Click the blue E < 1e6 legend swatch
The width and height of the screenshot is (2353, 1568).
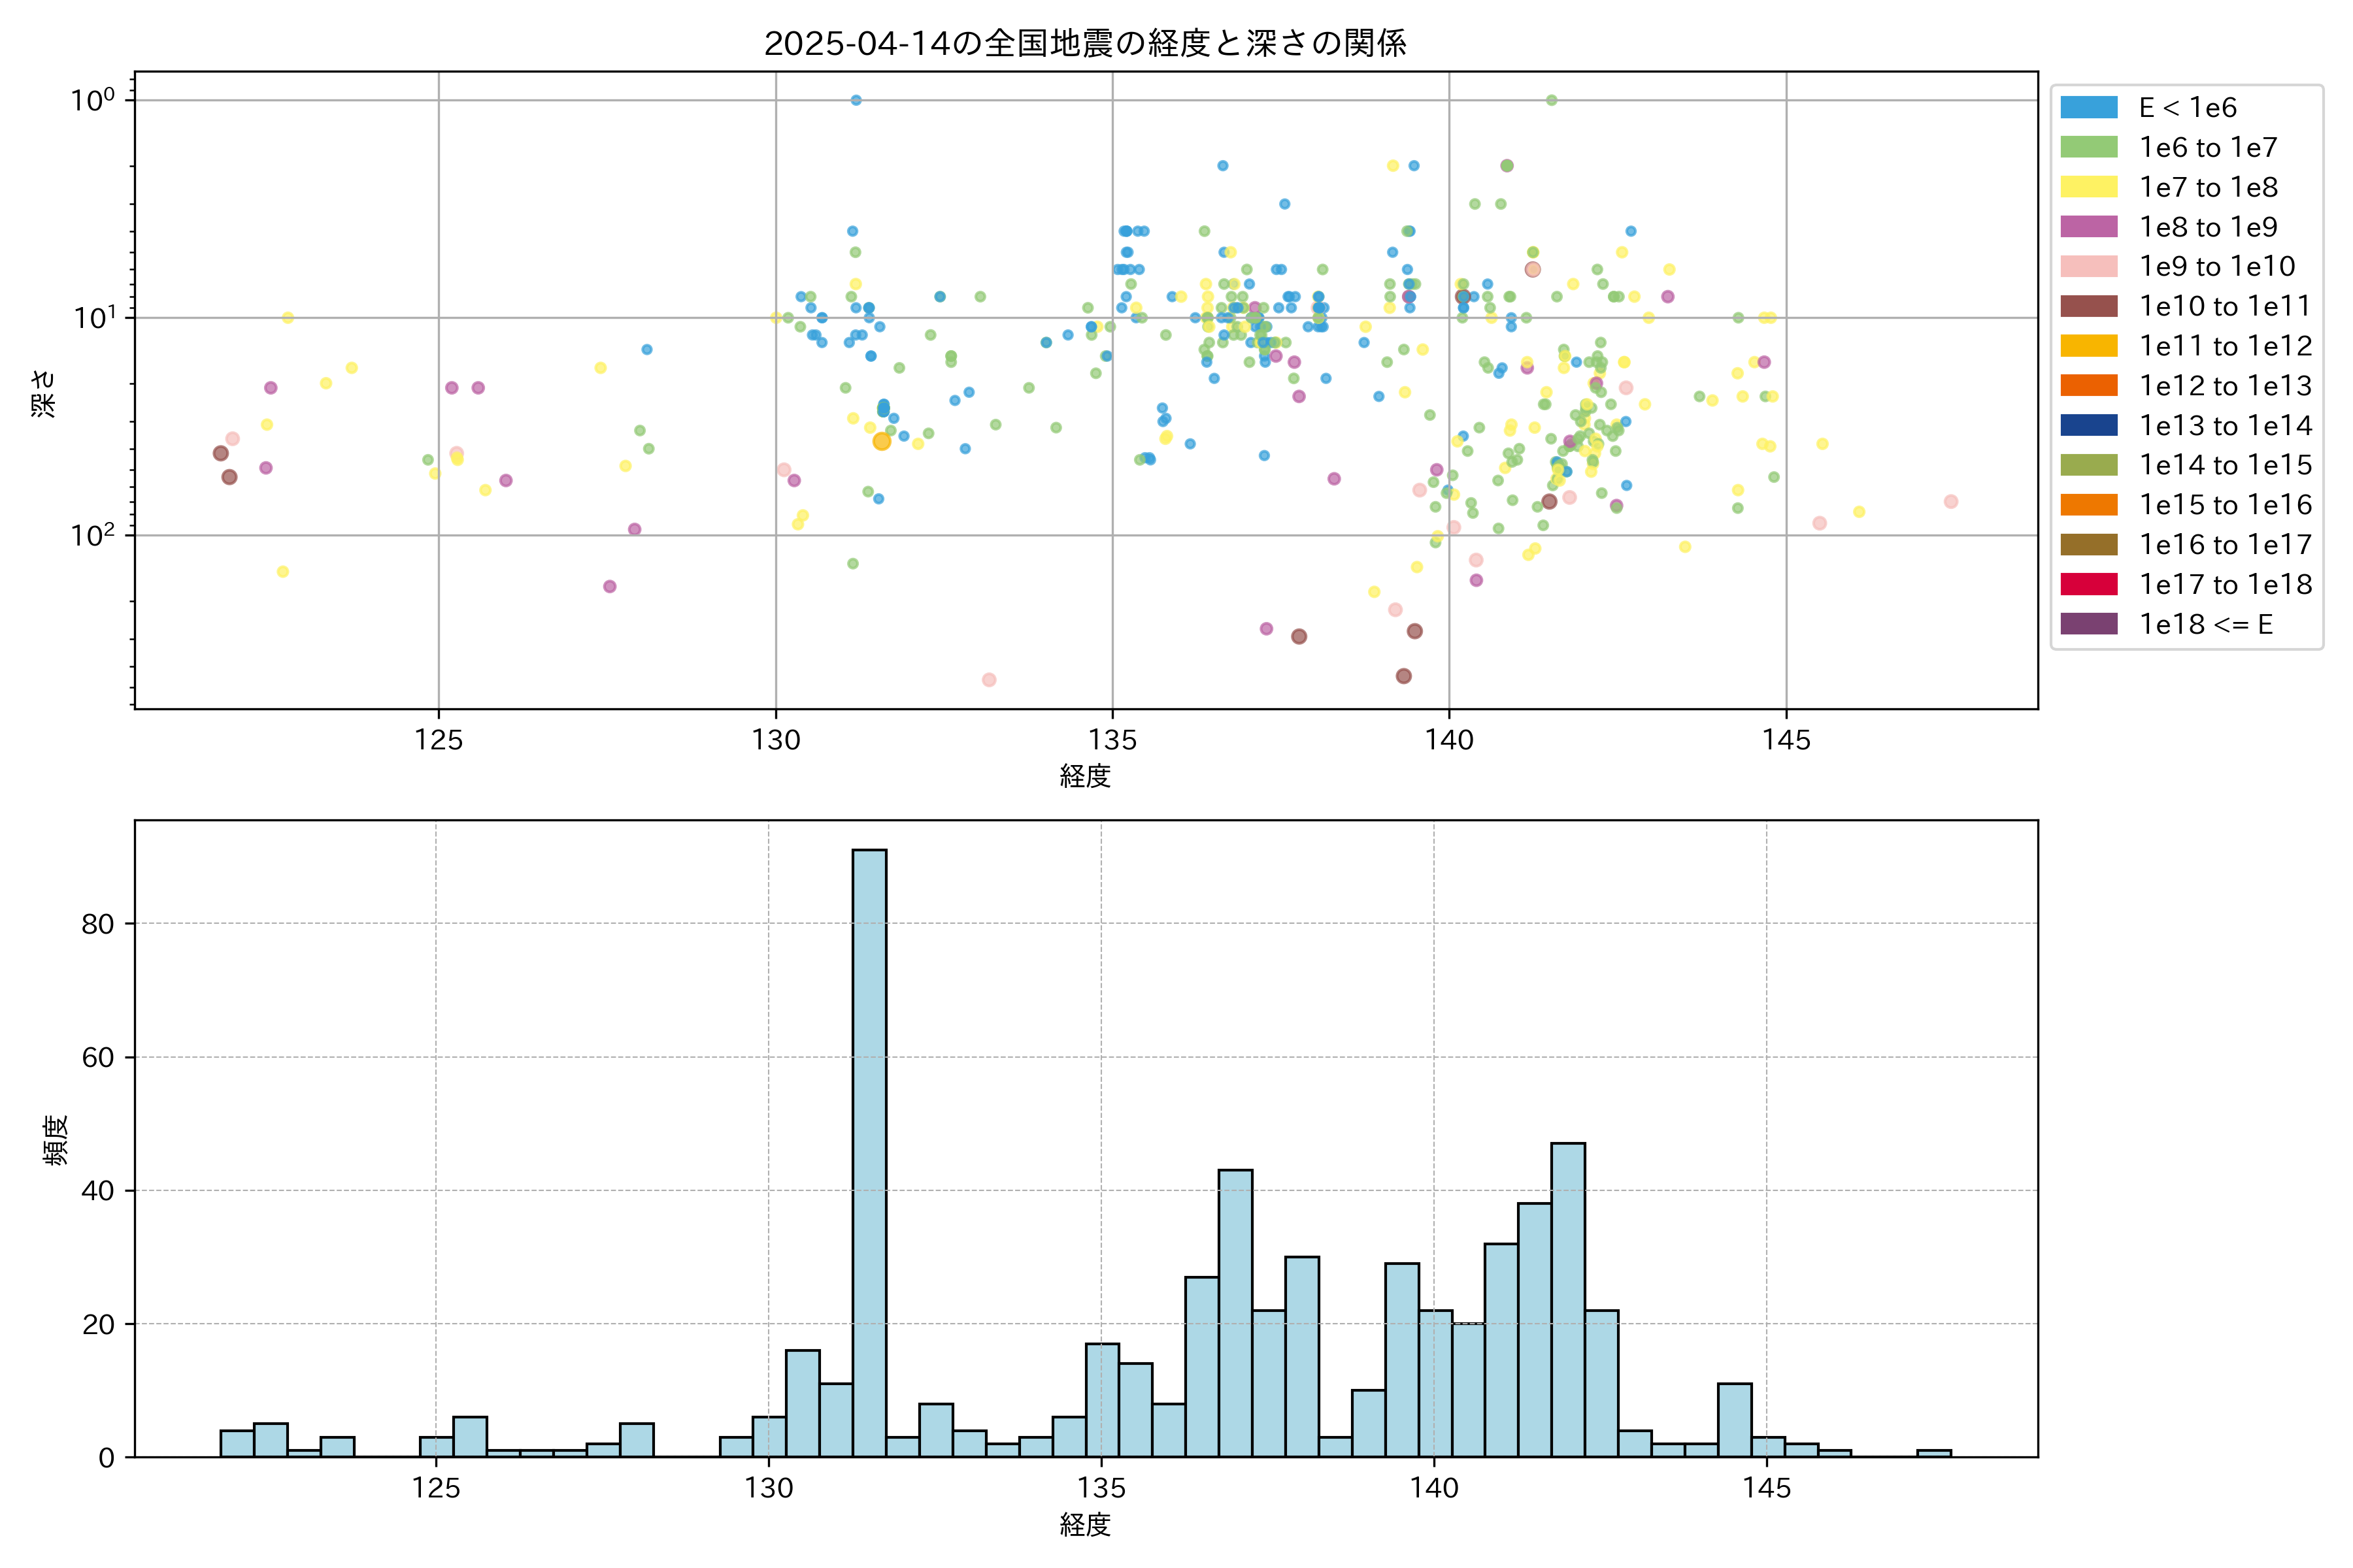pos(2088,108)
